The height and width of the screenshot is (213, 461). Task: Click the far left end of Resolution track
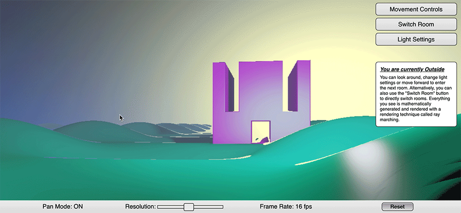159,207
